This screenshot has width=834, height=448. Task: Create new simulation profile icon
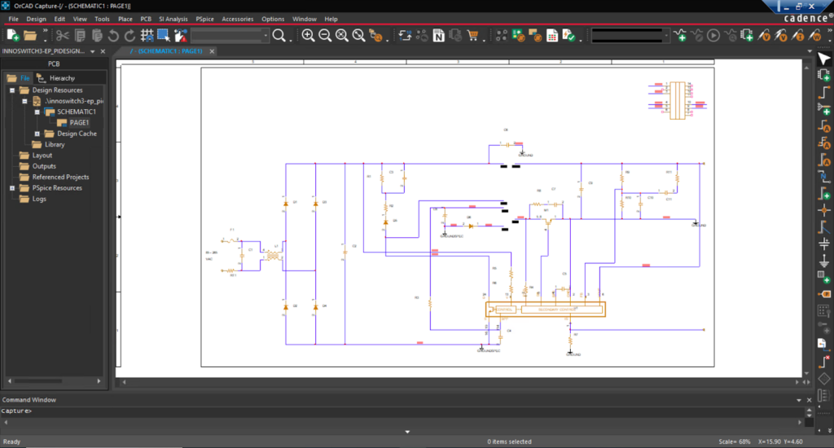click(x=680, y=36)
